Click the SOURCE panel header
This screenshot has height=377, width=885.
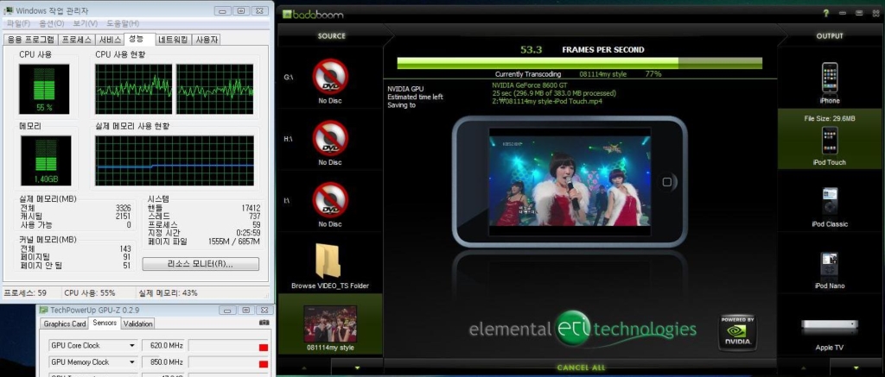tap(331, 35)
